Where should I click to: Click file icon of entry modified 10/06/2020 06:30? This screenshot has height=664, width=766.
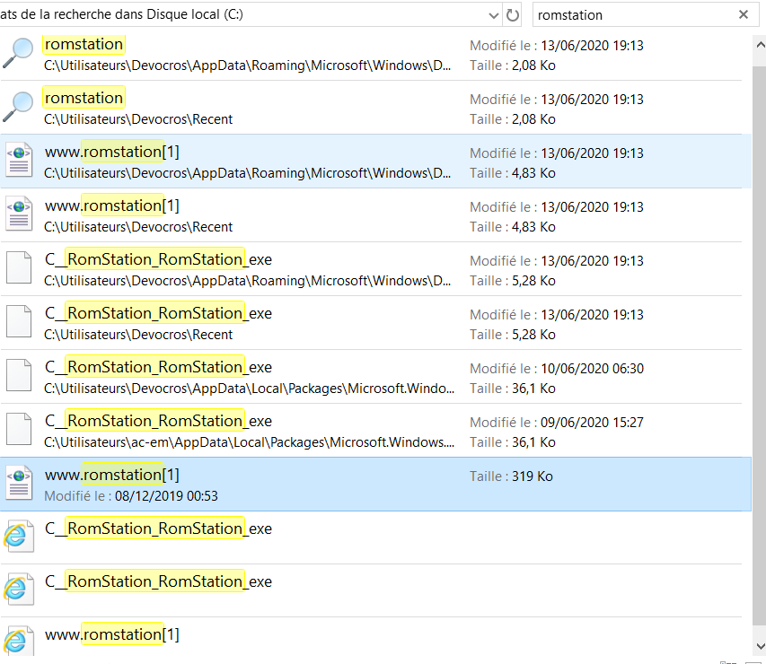[x=19, y=375]
